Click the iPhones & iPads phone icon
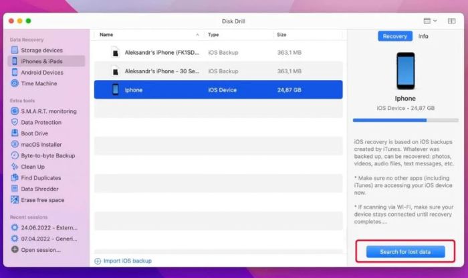The width and height of the screenshot is (468, 278). click(x=15, y=61)
